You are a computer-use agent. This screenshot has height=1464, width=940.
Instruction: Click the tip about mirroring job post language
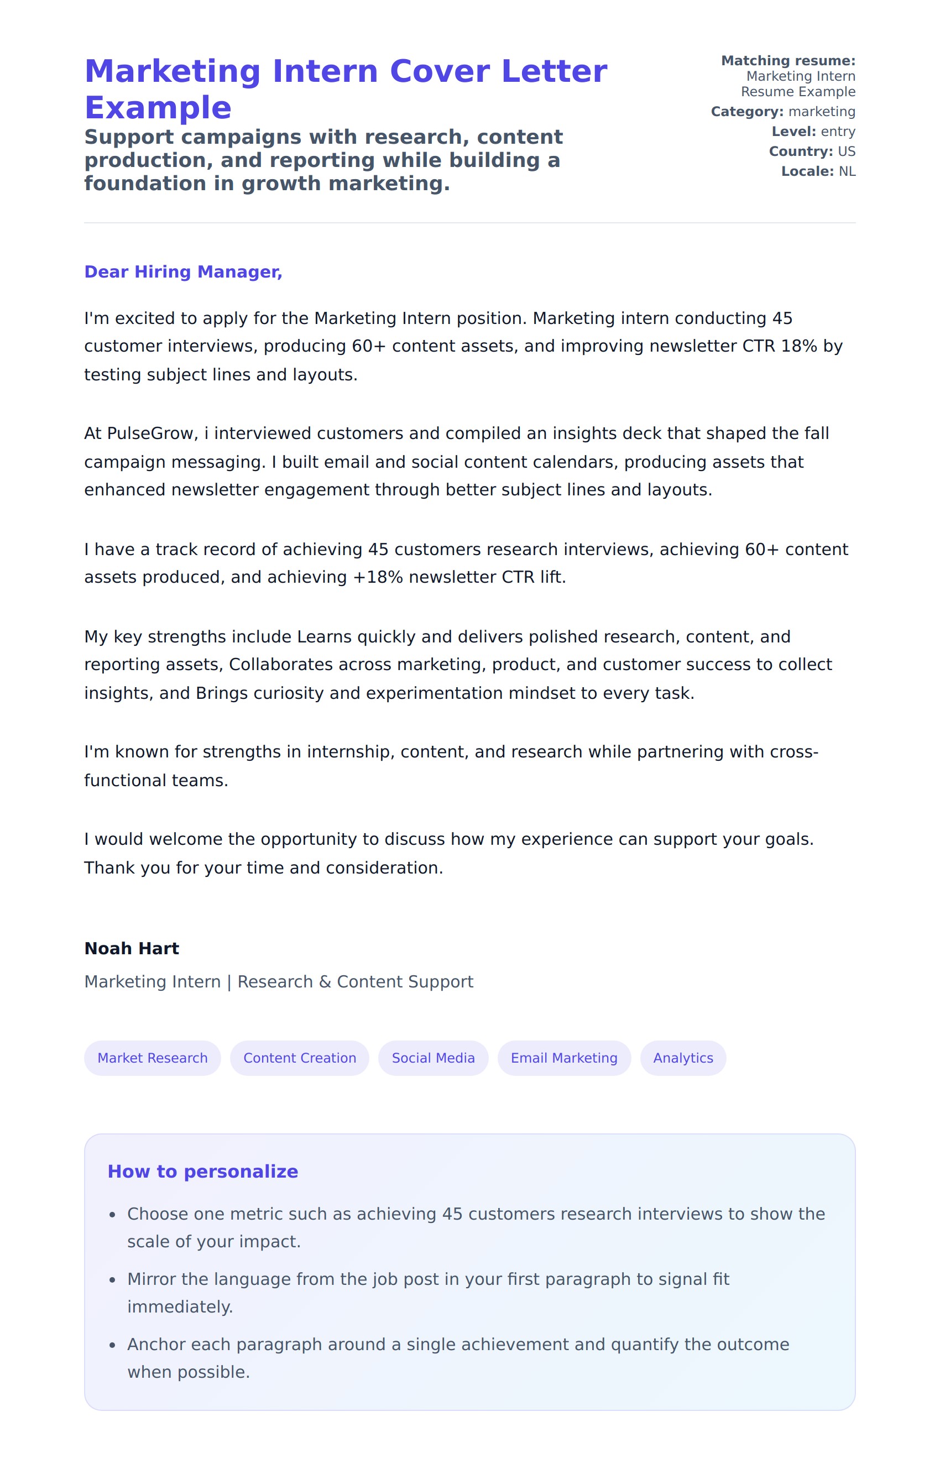[427, 1292]
